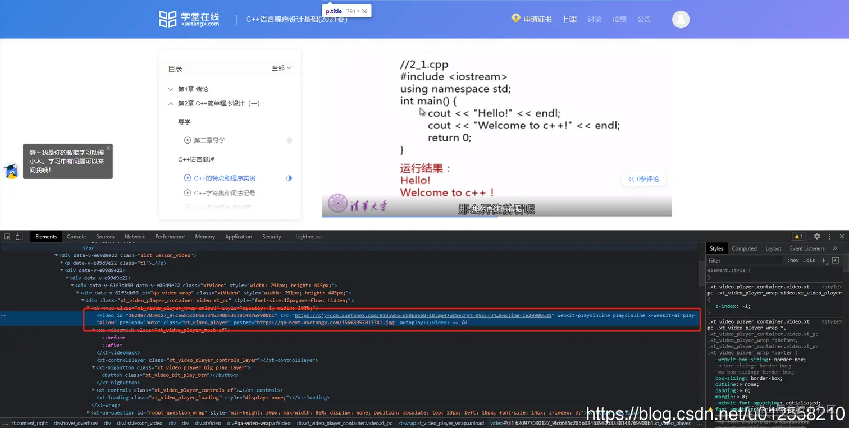Expand the xt-controls node

(x=93, y=390)
